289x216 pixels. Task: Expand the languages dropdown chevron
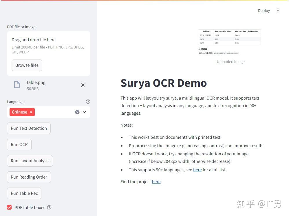click(x=84, y=112)
